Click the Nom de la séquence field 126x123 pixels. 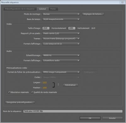tap(73, 111)
